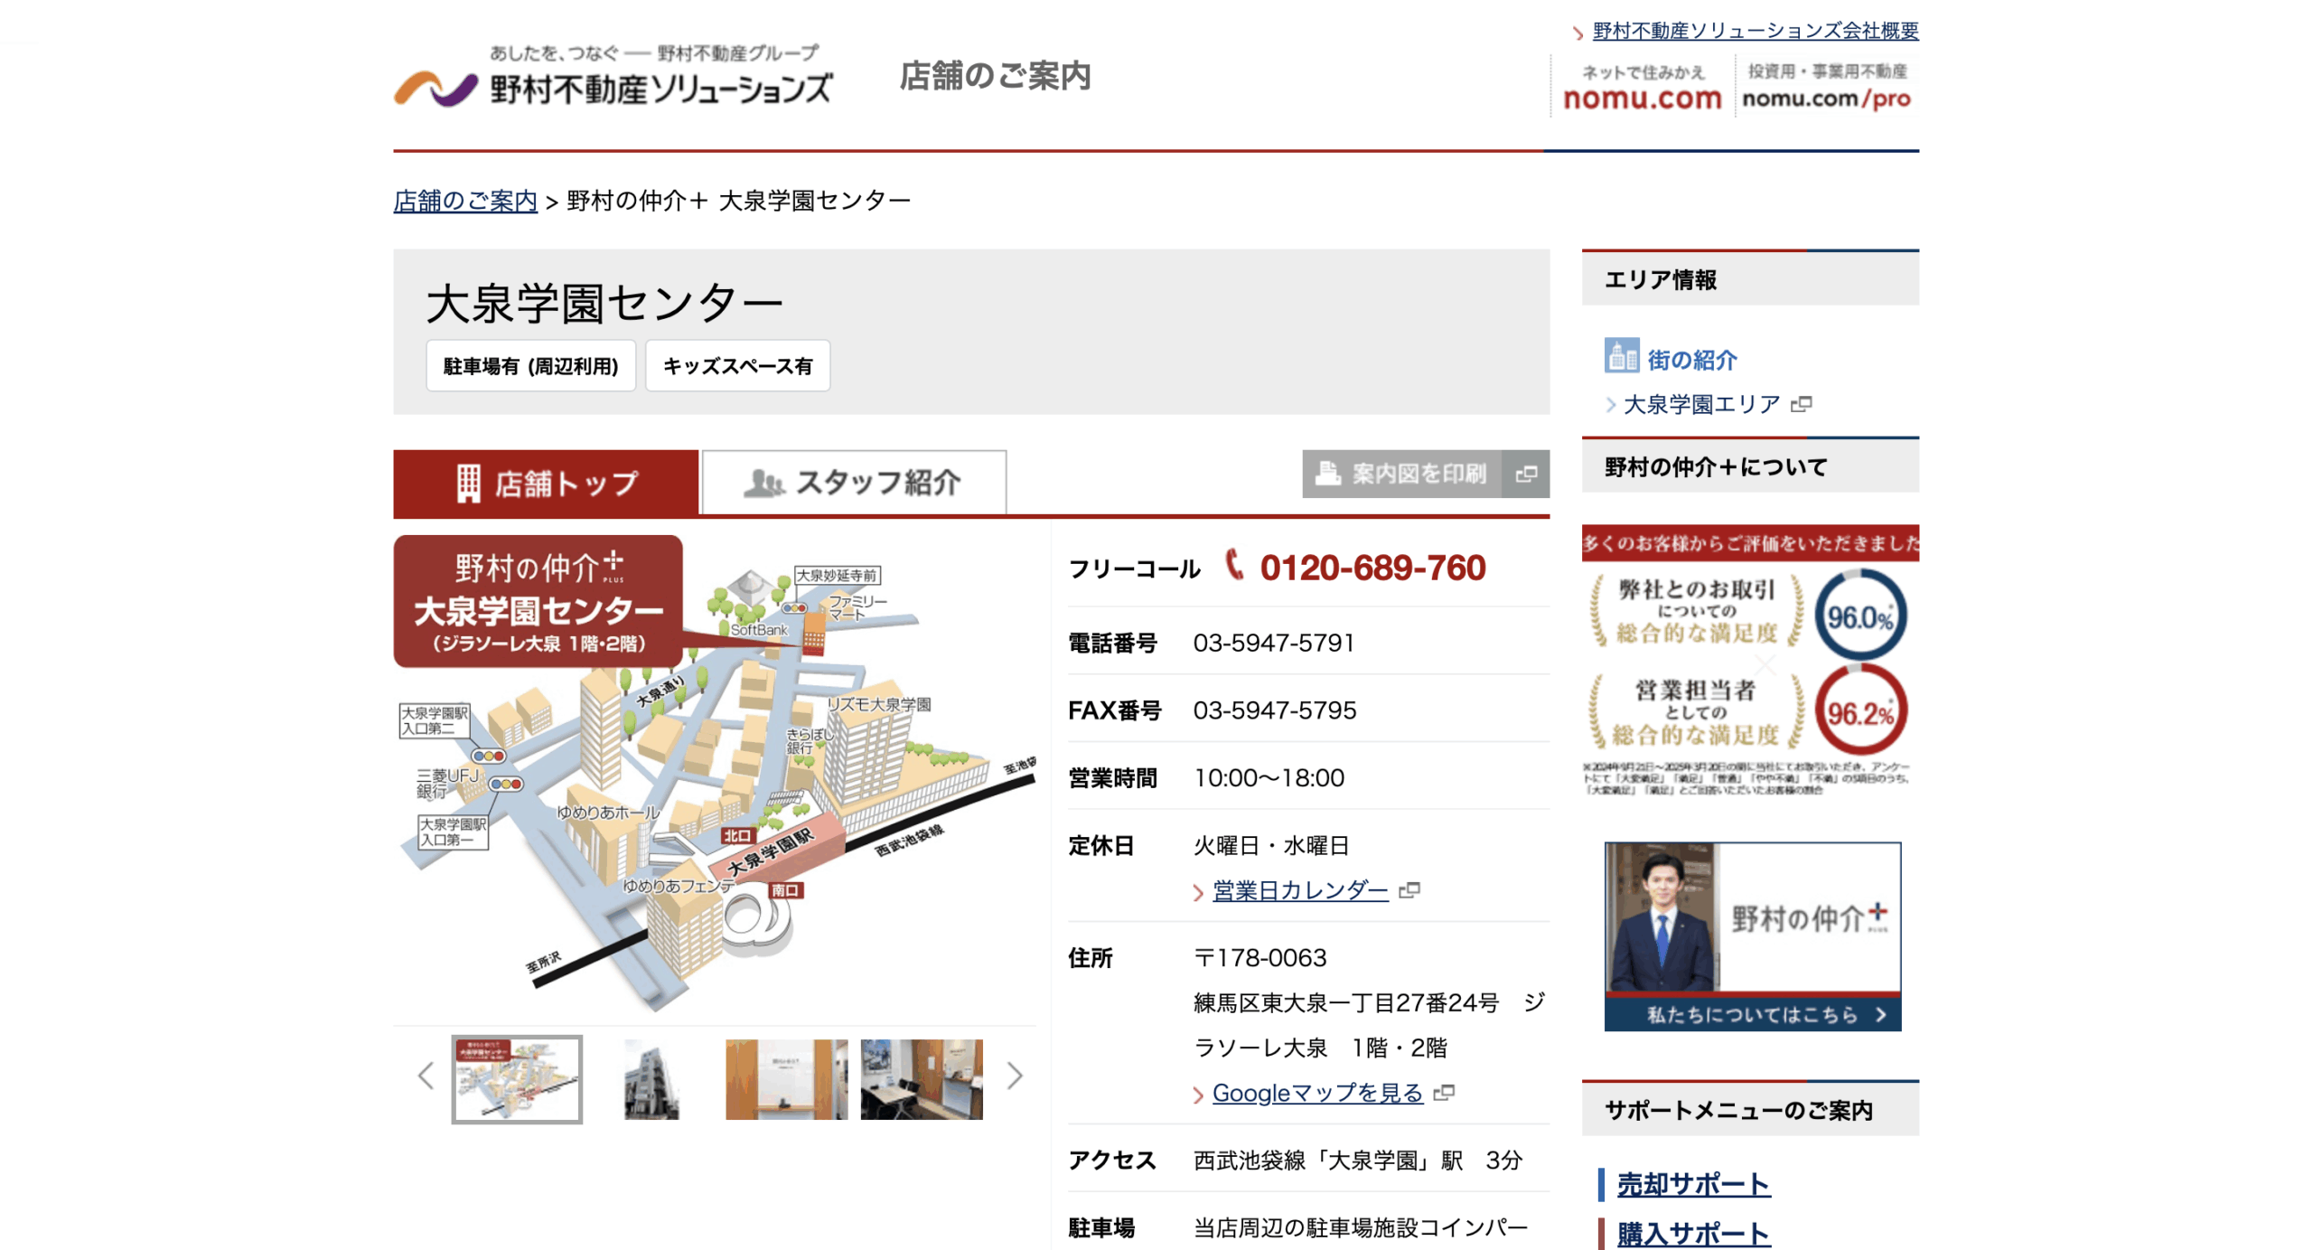The width and height of the screenshot is (2313, 1250).
Task: Click the red phone icon beside 0120-689-760
Action: pyautogui.click(x=1232, y=567)
